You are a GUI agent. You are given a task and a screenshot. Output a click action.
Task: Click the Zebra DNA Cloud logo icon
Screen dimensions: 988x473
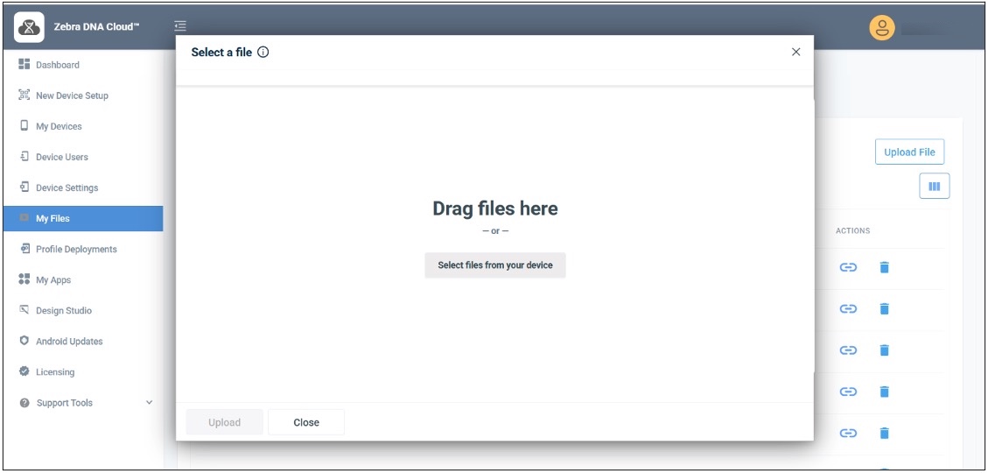(x=29, y=27)
